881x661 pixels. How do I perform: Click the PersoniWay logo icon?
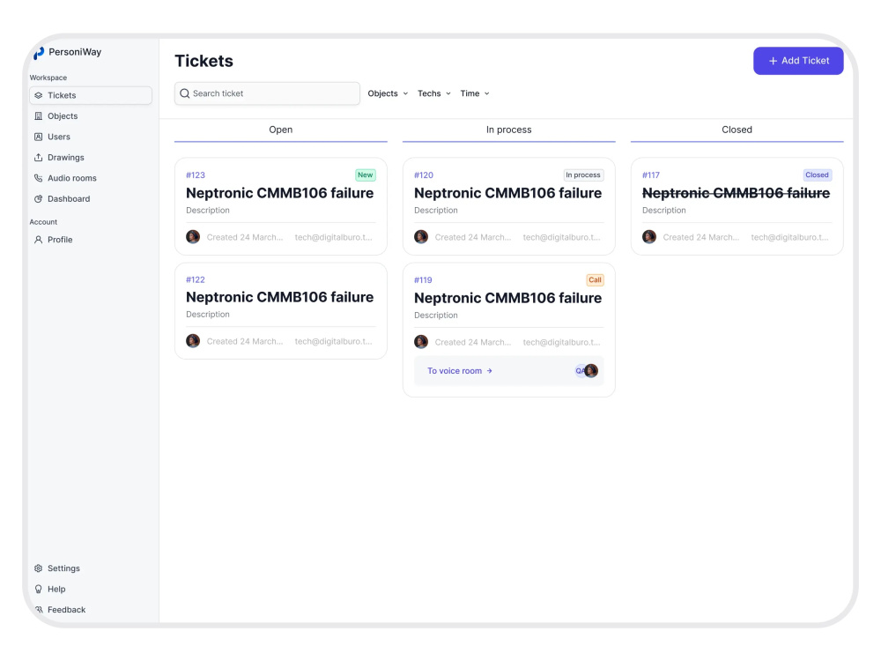pos(39,53)
